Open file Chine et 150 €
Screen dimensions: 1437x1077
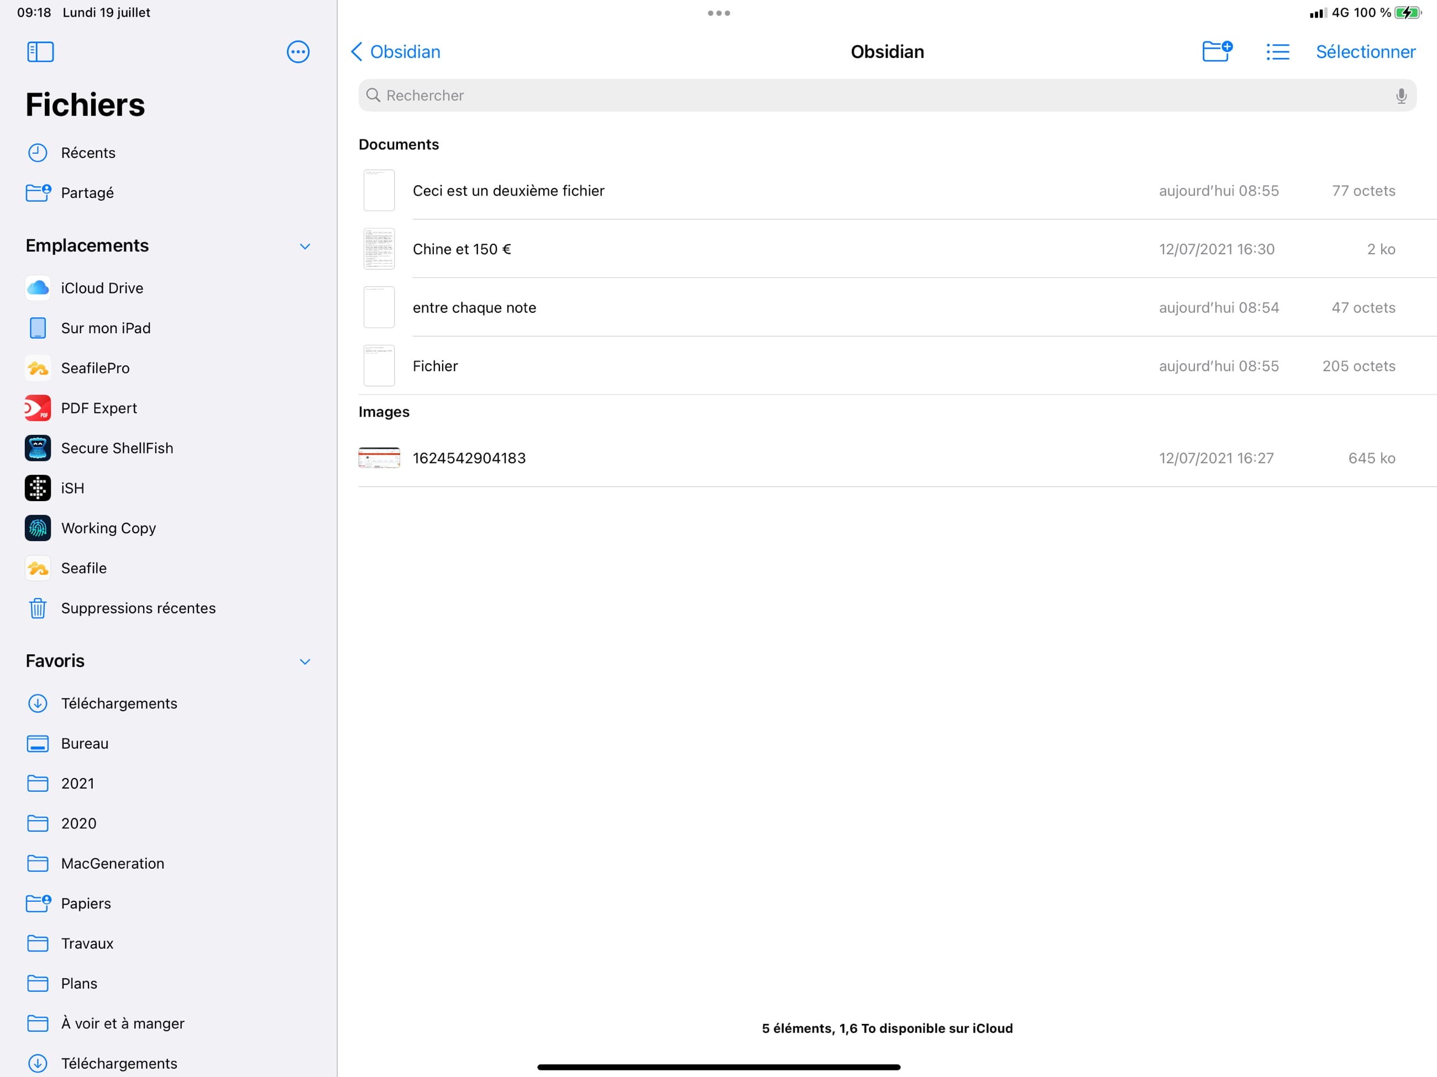897,249
